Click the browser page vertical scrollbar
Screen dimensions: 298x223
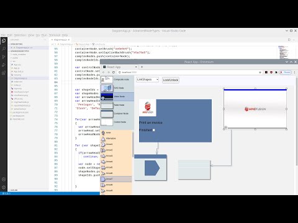pos(297,121)
